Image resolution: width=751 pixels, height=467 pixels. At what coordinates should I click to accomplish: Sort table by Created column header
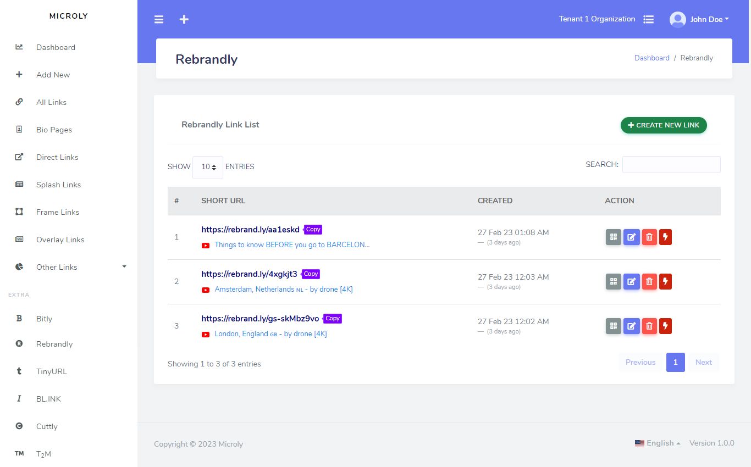(x=495, y=201)
